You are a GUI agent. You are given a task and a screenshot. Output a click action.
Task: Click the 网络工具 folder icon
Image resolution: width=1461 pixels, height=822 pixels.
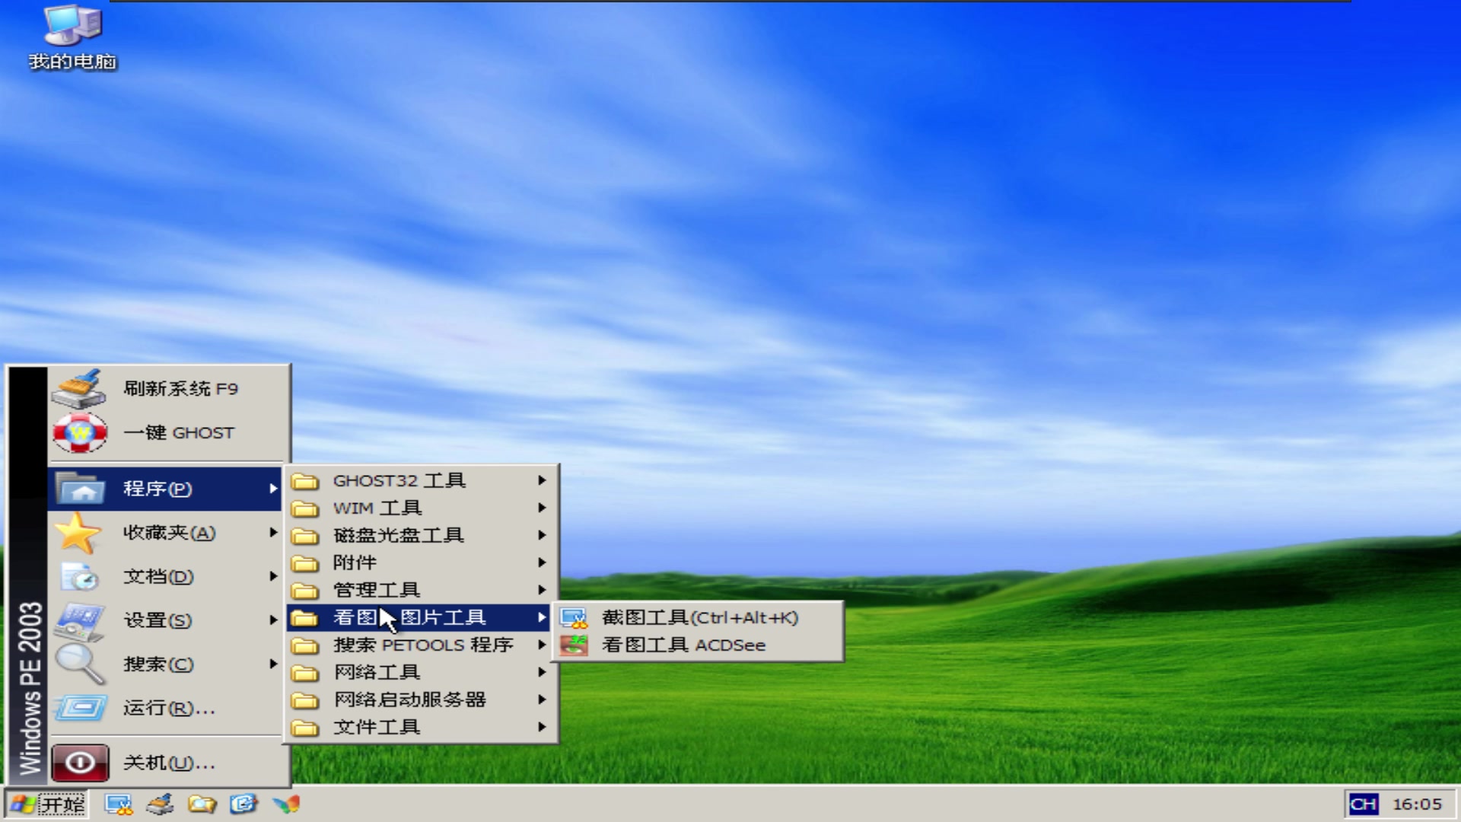[x=305, y=673]
